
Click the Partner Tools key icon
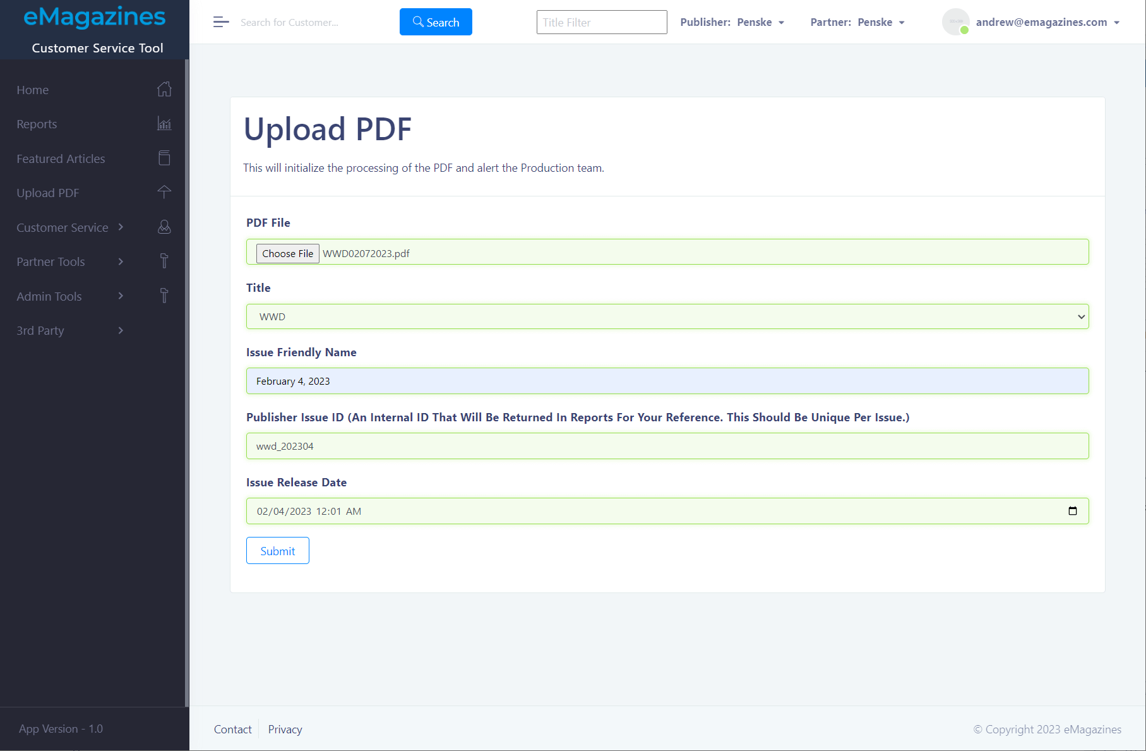click(164, 261)
